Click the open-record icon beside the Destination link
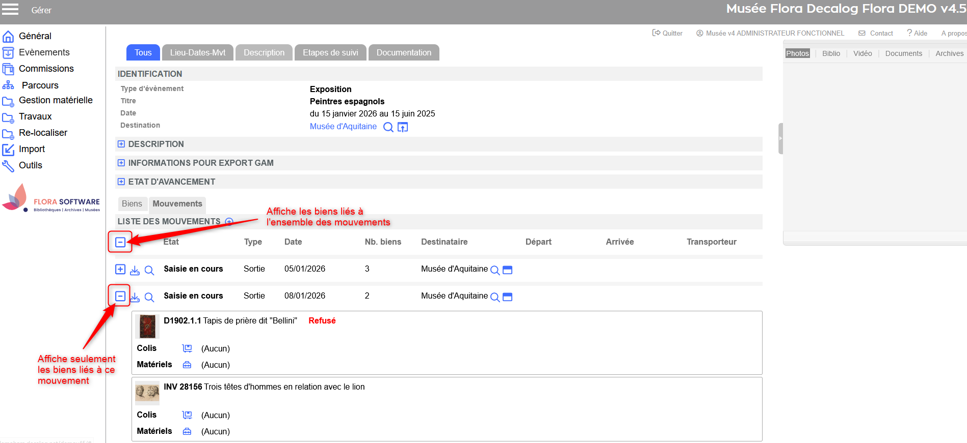This screenshot has height=443, width=967. 403,127
